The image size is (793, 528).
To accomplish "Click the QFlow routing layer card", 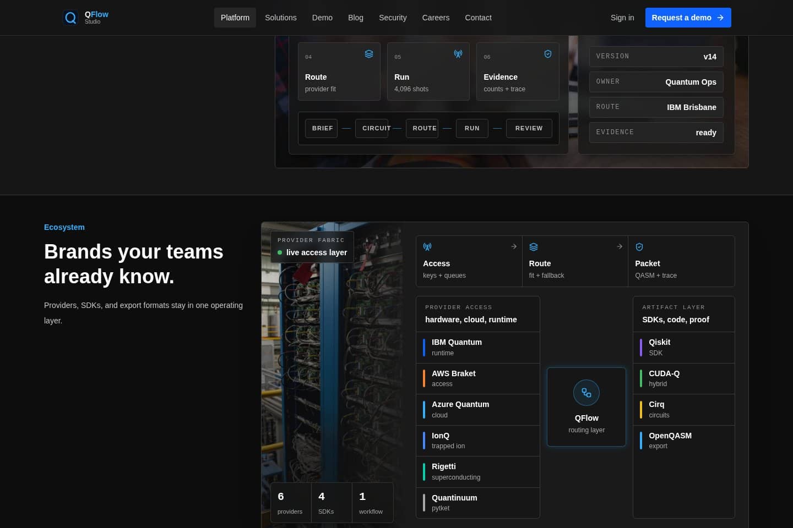I will coord(586,407).
